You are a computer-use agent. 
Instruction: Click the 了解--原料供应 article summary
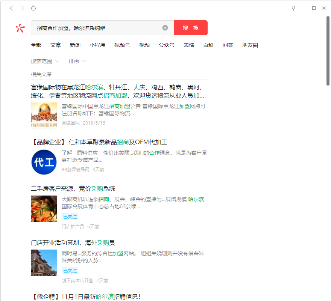click(x=134, y=157)
